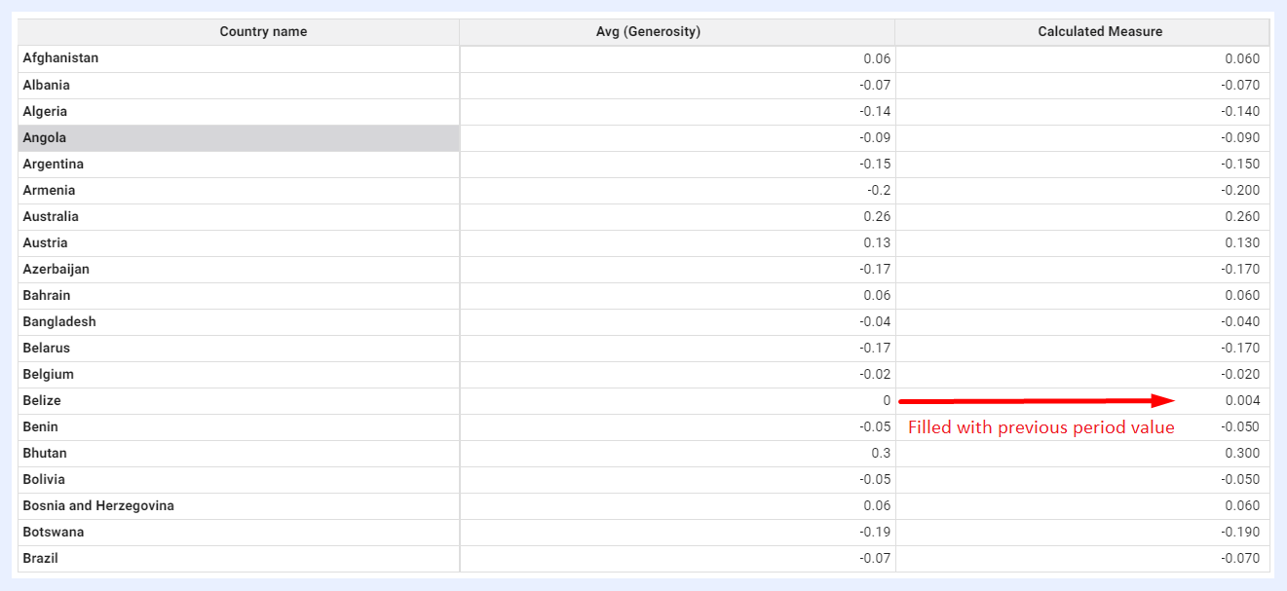Select Austria's Avg Generosity value 0.13
This screenshot has height=591, width=1287.
[x=877, y=242]
